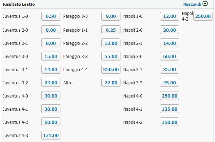The width and height of the screenshot is (215, 142).
Task: Pick Pareggio 4-4 odds 350.00
Action: pyautogui.click(x=111, y=69)
